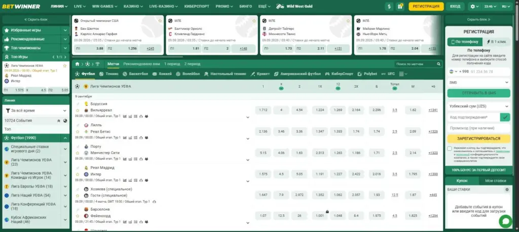Open the ЛИНИЯ menu
The height and width of the screenshot is (232, 519).
[x=59, y=6]
